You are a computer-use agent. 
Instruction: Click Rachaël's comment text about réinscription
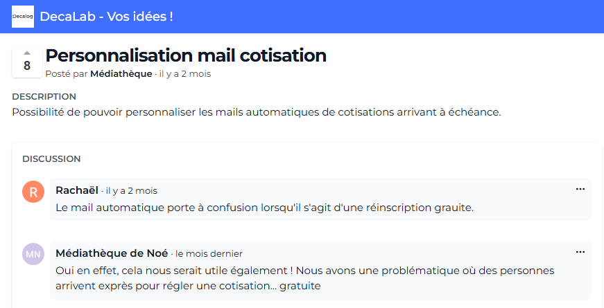point(264,207)
